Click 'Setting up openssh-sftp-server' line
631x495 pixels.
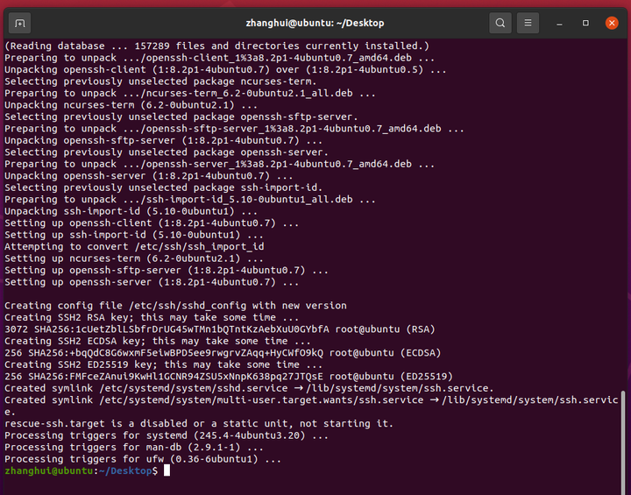(167, 270)
